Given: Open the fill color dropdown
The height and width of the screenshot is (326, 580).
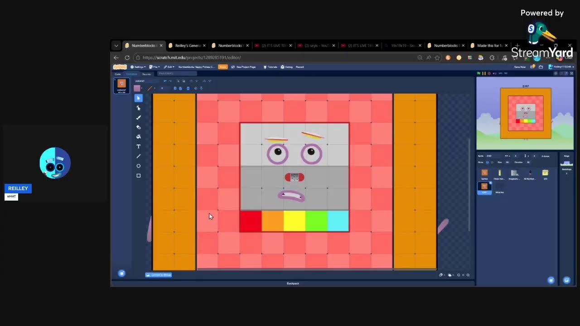Looking at the screenshot, I should pyautogui.click(x=142, y=88).
